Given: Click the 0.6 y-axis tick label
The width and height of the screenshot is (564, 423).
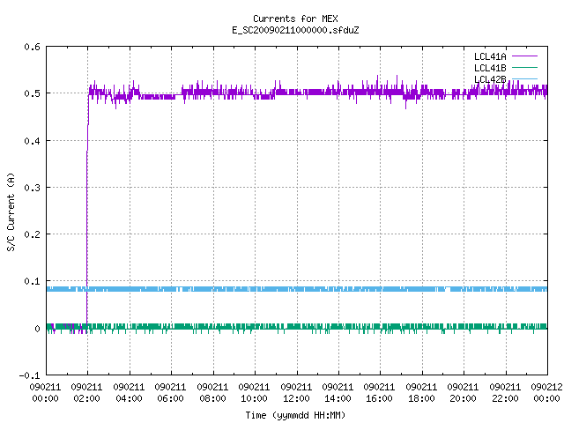Looking at the screenshot, I should point(32,47).
